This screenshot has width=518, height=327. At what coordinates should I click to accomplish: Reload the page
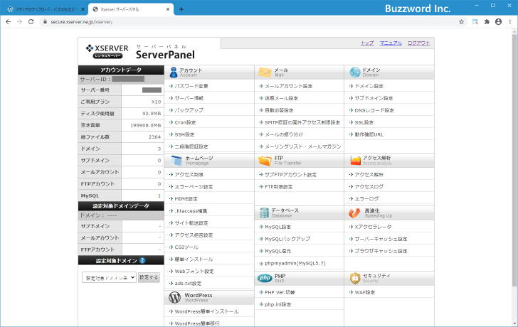pyautogui.click(x=31, y=22)
